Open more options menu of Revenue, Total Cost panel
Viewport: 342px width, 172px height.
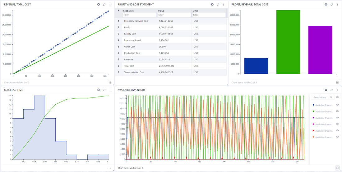click(x=110, y=4)
